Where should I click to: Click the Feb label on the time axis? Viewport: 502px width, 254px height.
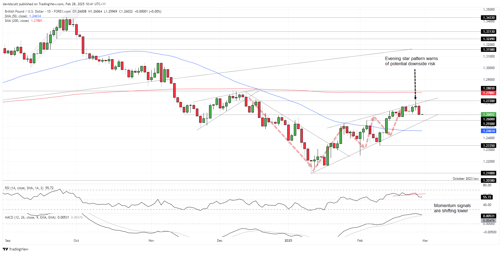tap(360, 241)
